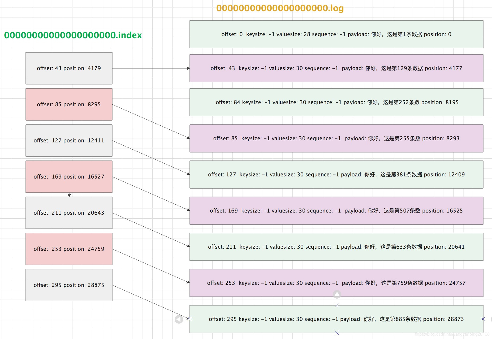The width and height of the screenshot is (492, 339).
Task: Select the green .index file title text
Action: point(73,35)
